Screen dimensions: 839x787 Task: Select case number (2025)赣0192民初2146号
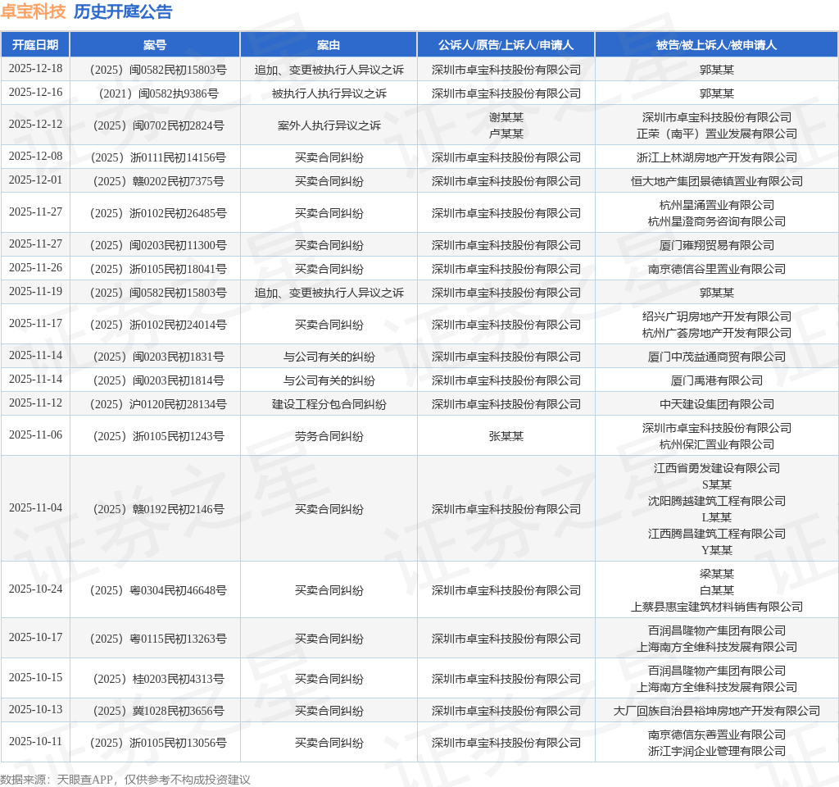tap(158, 509)
